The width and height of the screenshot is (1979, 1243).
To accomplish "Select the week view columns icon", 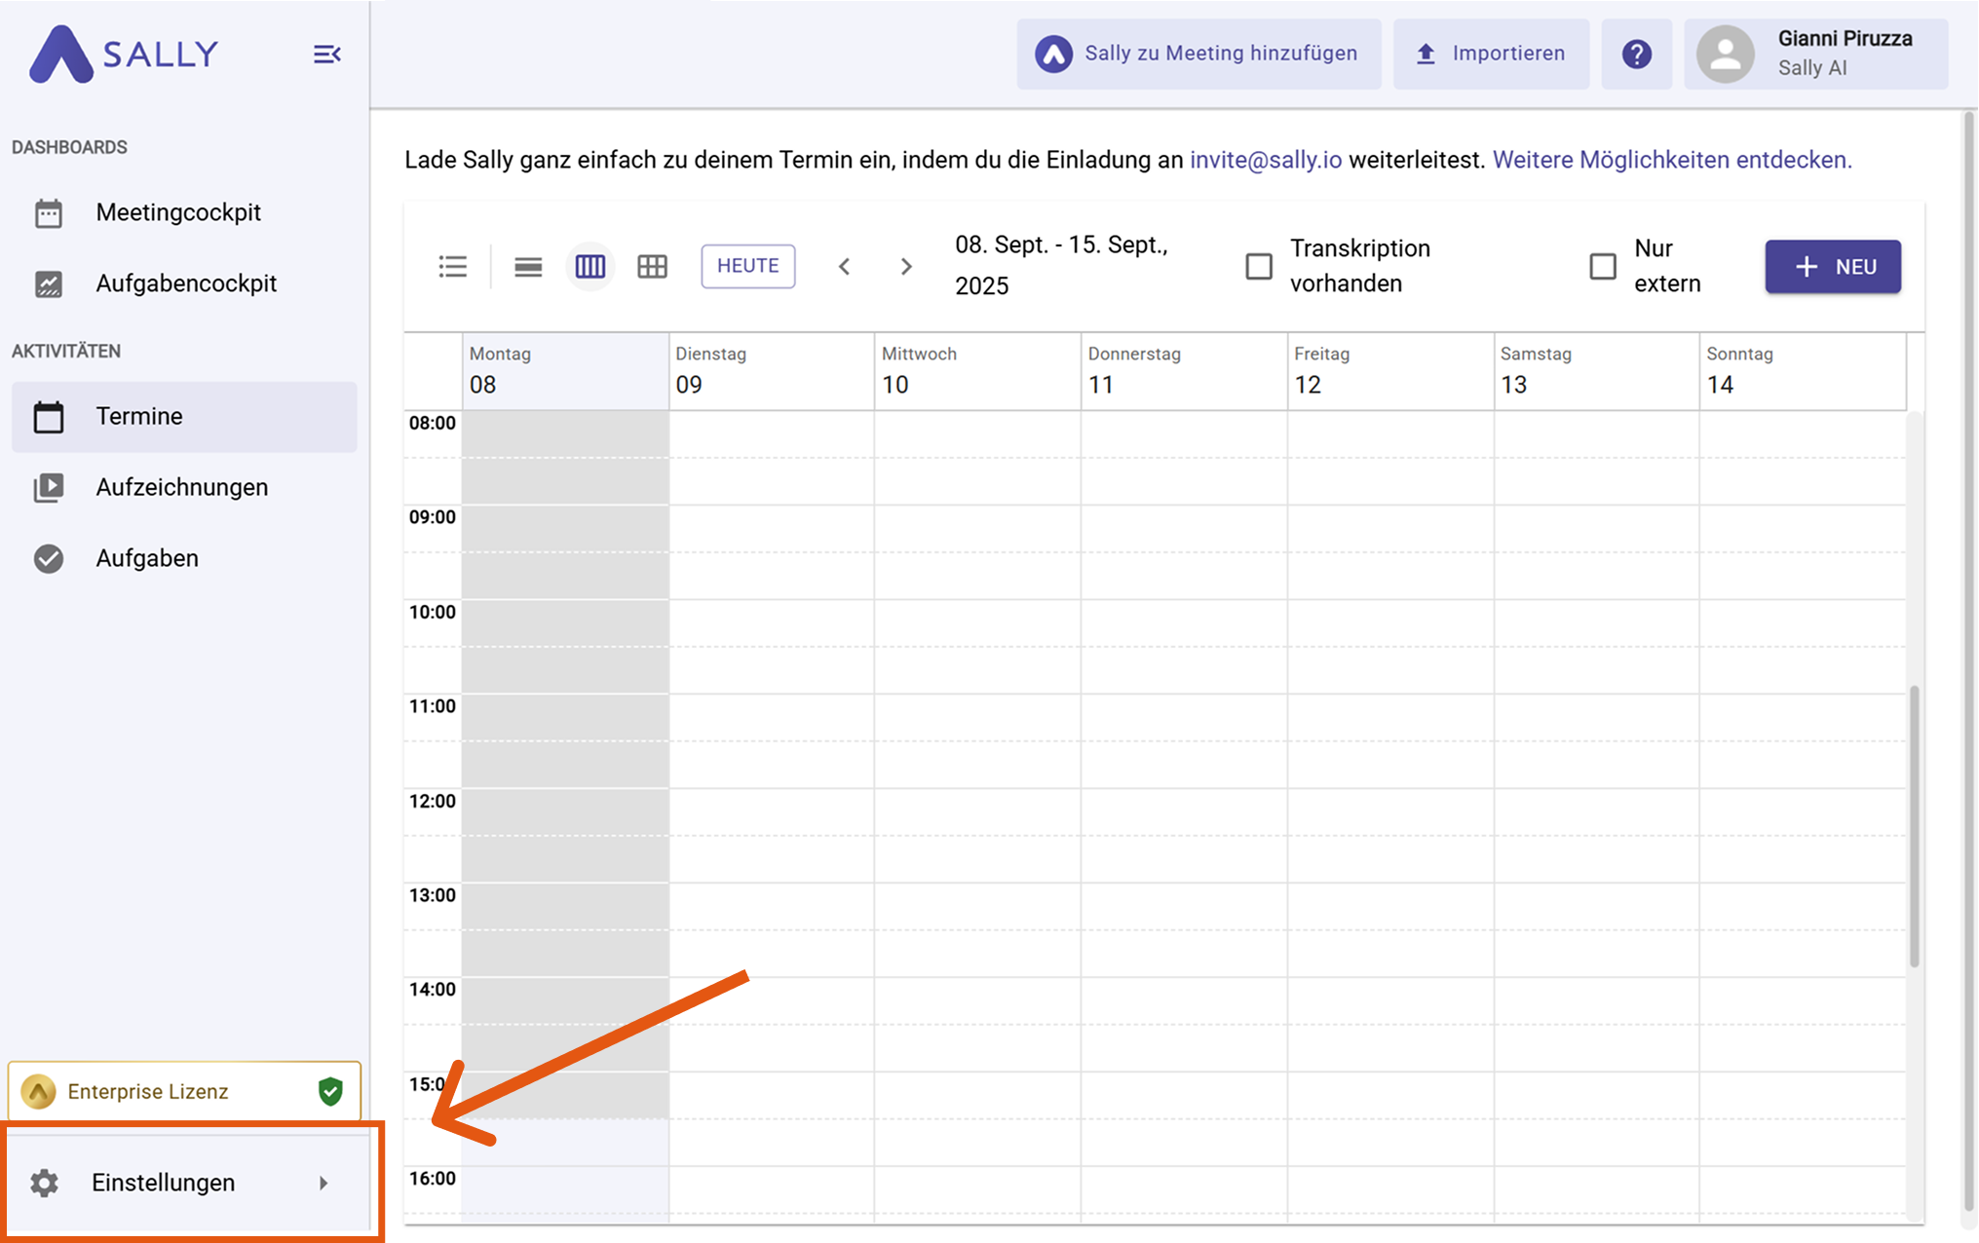I will (x=590, y=266).
